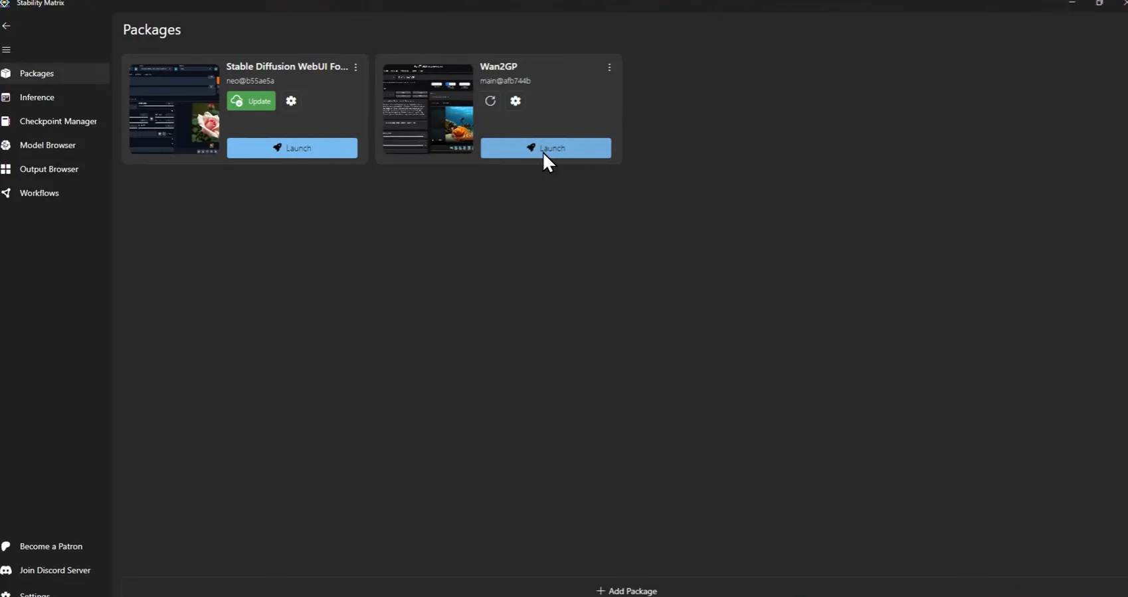1128x597 pixels.
Task: Click the Model Browser globe icon
Action: click(x=6, y=145)
